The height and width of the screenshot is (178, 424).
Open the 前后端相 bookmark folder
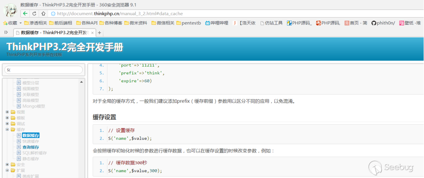[60, 23]
